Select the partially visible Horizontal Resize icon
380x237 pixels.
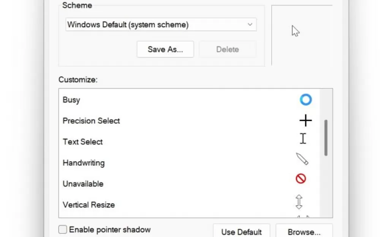(x=303, y=217)
